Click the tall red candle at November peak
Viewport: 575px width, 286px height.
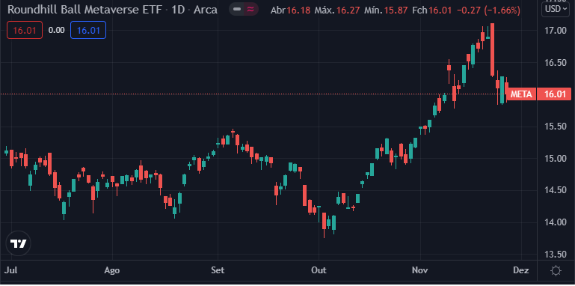[x=493, y=50]
